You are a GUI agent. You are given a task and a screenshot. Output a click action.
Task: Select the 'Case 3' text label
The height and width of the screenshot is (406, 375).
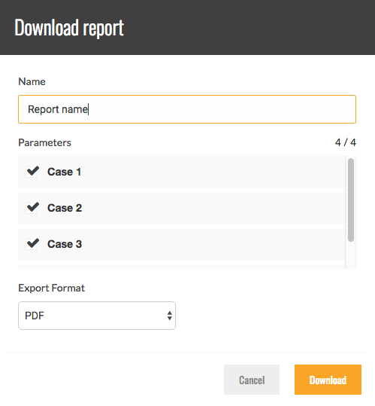65,244
